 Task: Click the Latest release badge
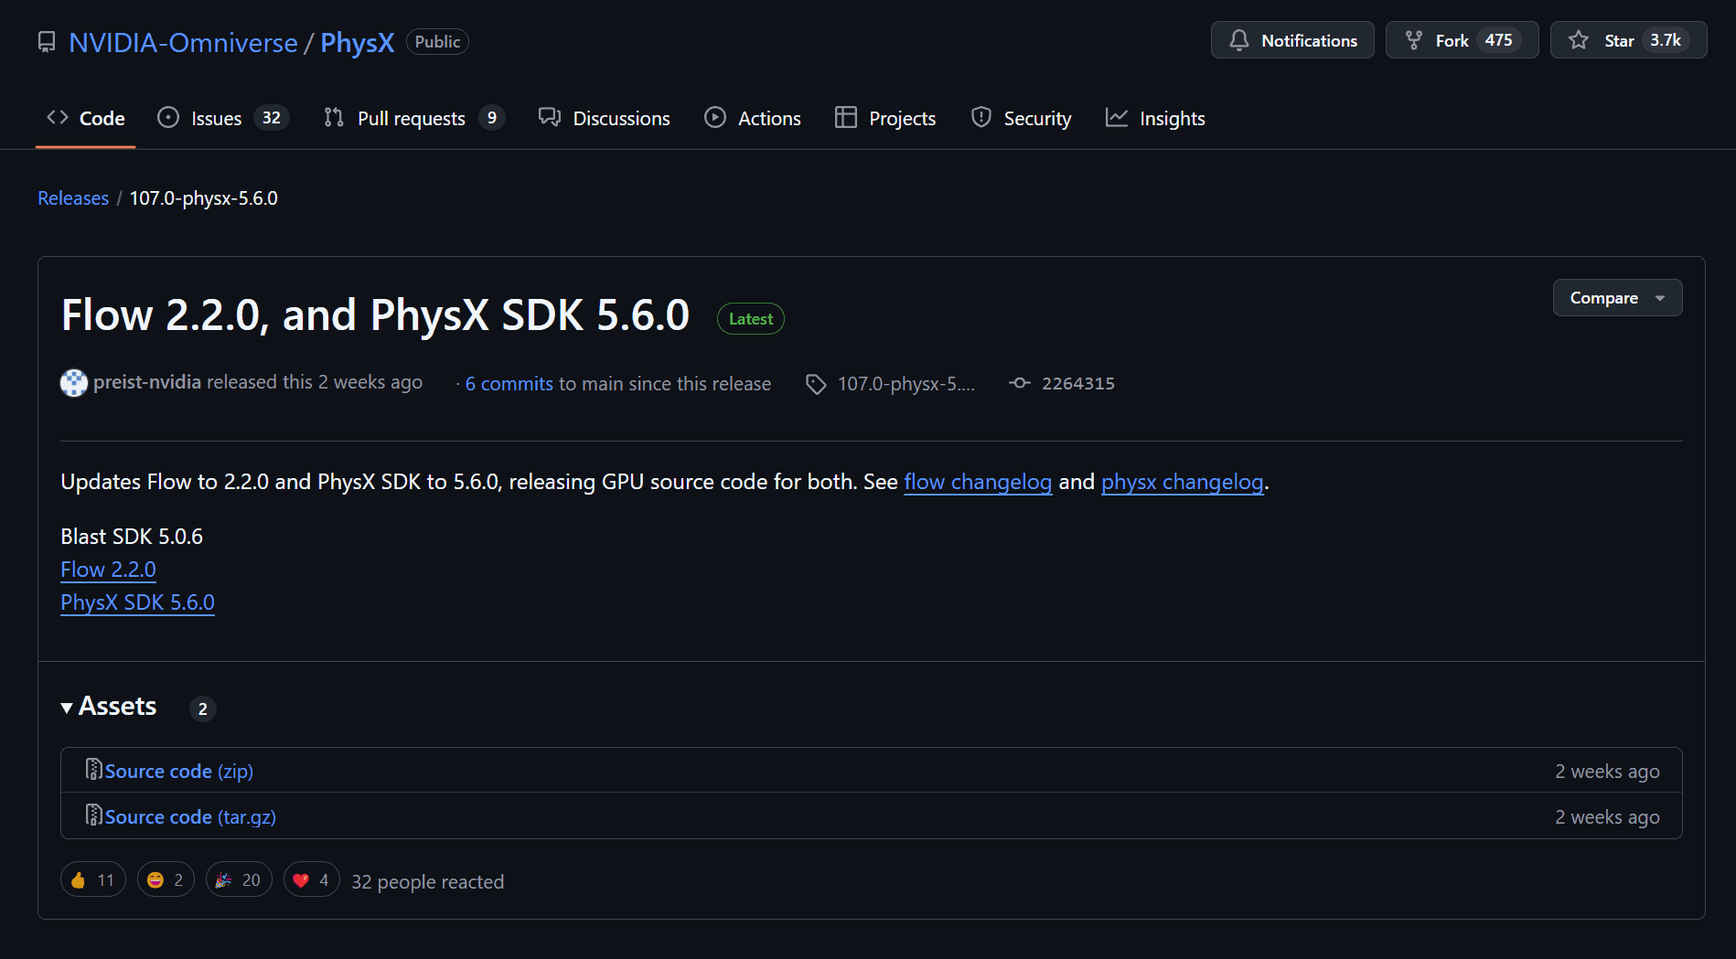tap(751, 318)
